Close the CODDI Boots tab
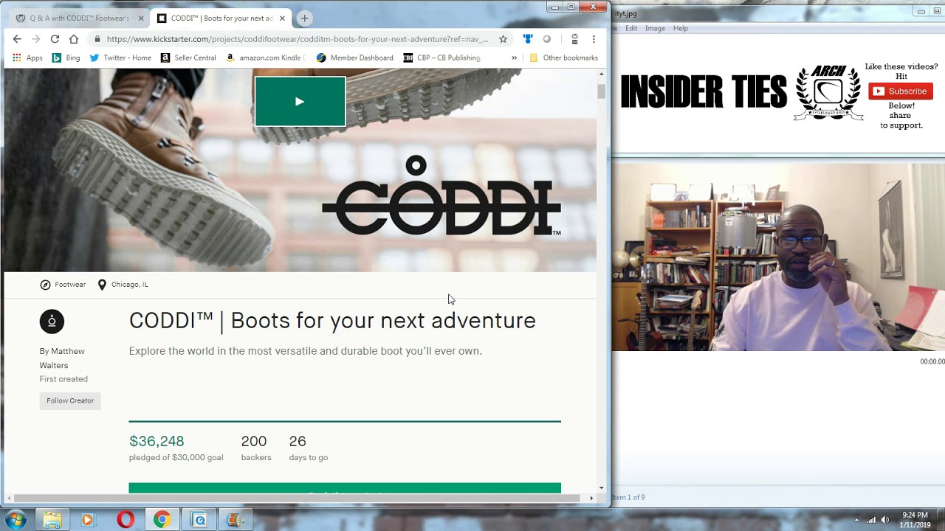 281,18
